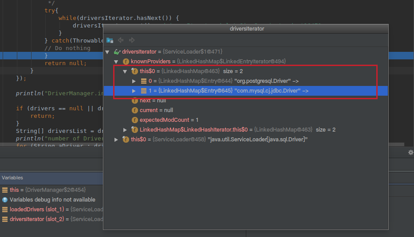The image size is (414, 237).
Task: Collapse the driversIterator root node
Action: tap(107, 52)
